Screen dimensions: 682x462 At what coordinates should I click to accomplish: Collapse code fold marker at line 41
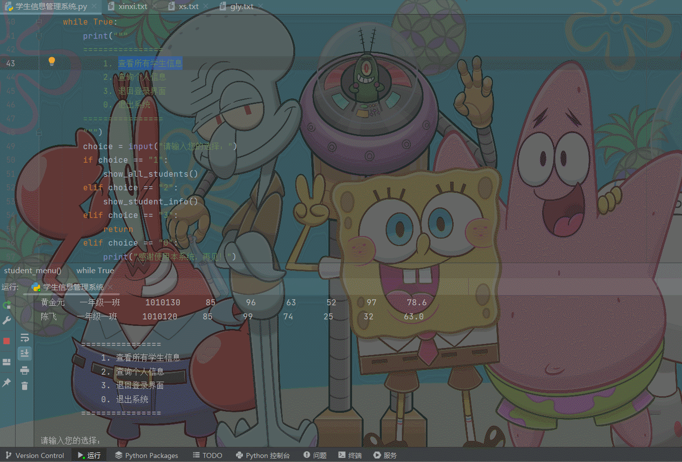click(x=39, y=36)
